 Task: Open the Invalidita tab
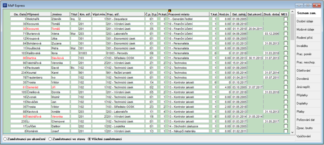point(308,46)
